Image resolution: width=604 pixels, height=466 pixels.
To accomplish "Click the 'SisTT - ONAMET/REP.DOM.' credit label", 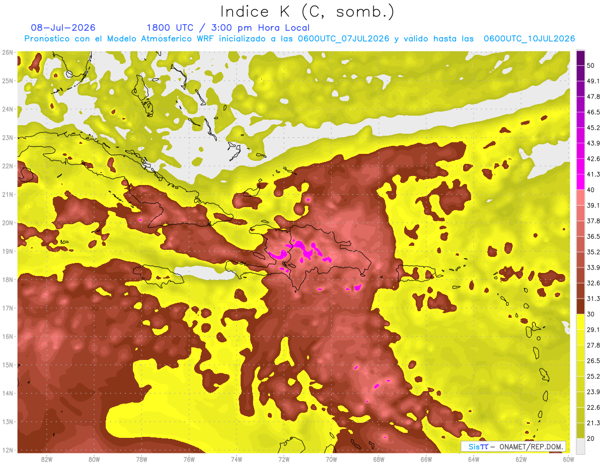I will [x=513, y=446].
